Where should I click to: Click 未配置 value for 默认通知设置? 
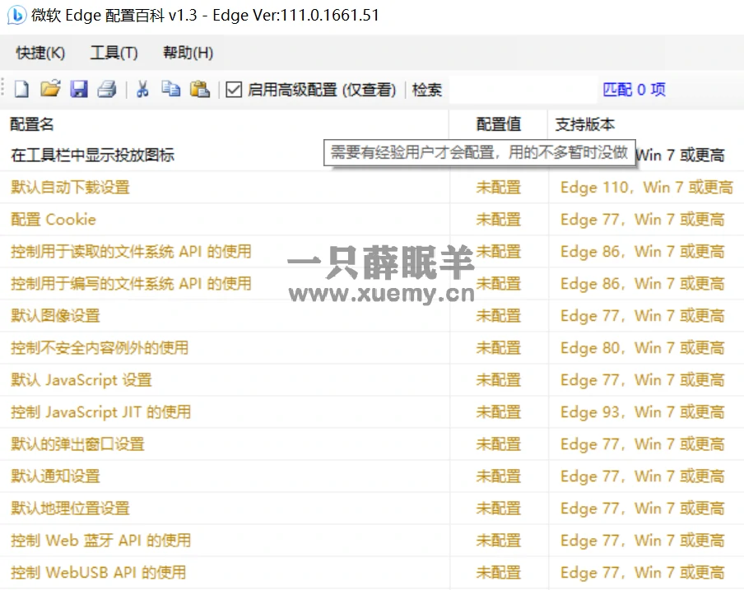[x=498, y=476]
